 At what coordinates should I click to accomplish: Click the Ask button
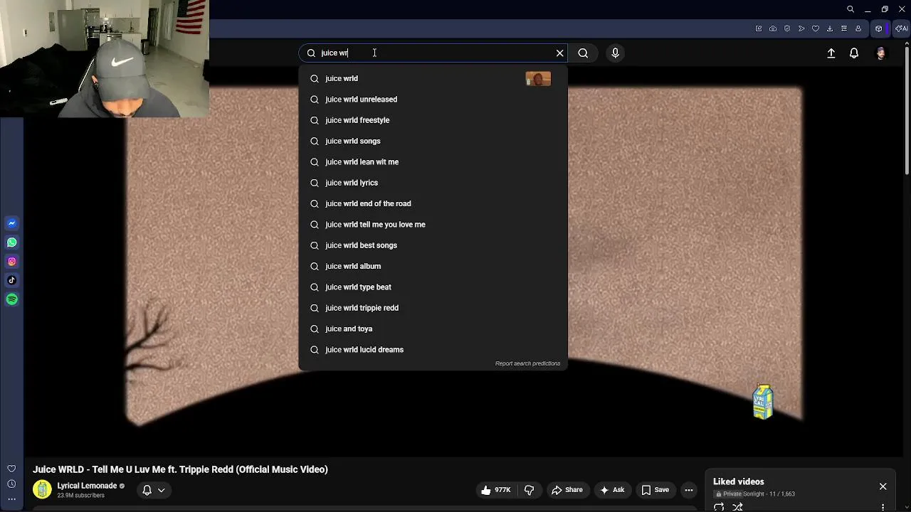coord(612,490)
